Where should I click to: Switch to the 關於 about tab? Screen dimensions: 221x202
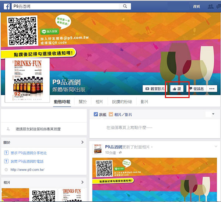(83, 102)
